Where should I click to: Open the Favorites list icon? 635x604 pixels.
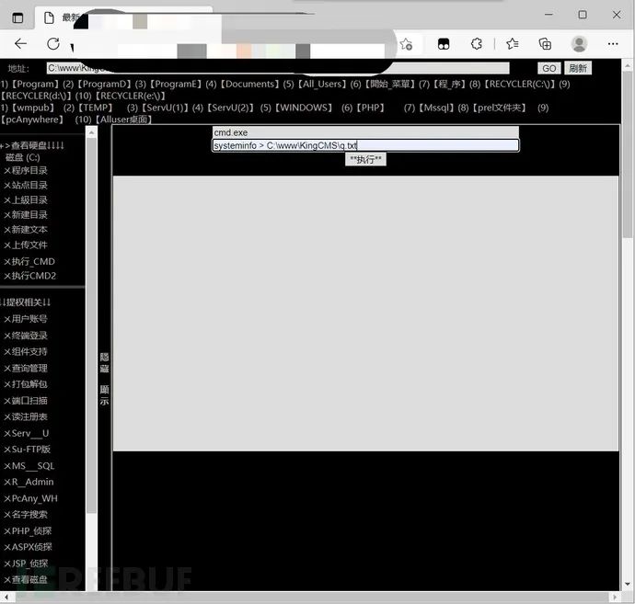pyautogui.click(x=512, y=43)
